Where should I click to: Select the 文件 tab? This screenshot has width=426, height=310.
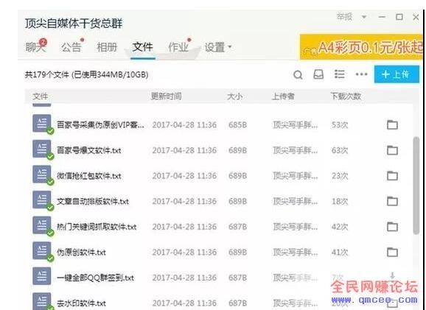143,47
